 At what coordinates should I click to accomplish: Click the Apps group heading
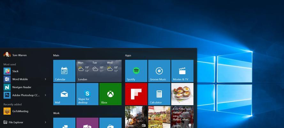(x=128, y=55)
